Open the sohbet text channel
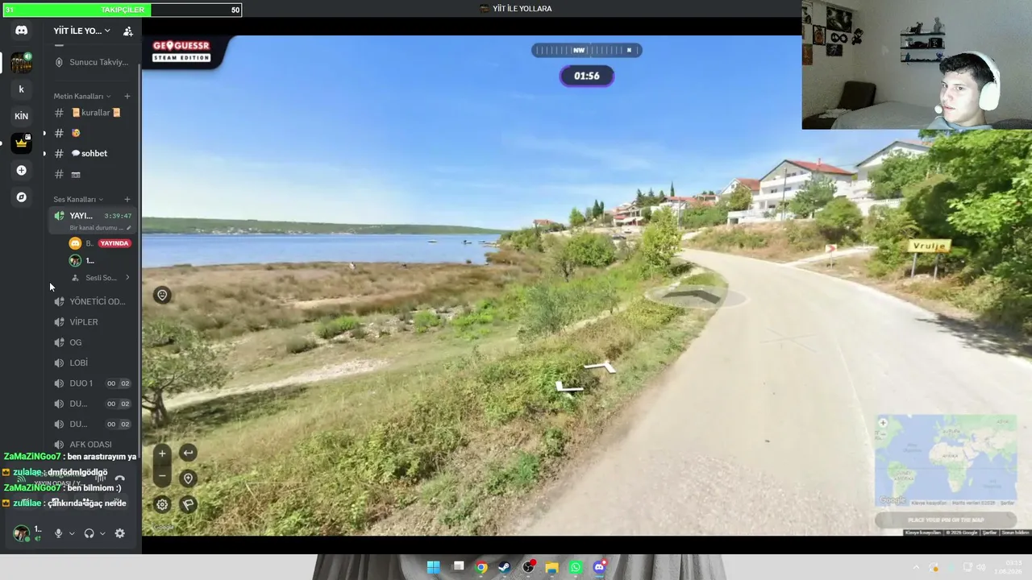This screenshot has width=1032, height=580. click(93, 153)
